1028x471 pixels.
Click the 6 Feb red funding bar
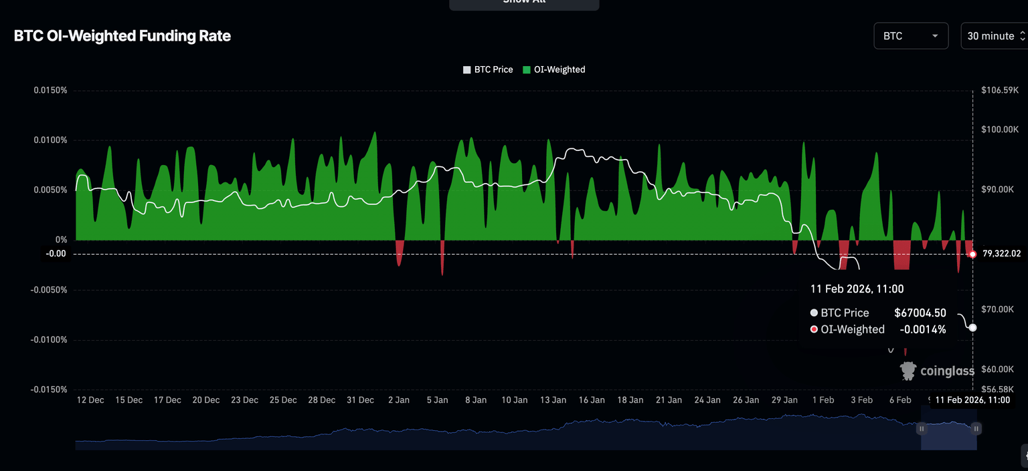[902, 255]
